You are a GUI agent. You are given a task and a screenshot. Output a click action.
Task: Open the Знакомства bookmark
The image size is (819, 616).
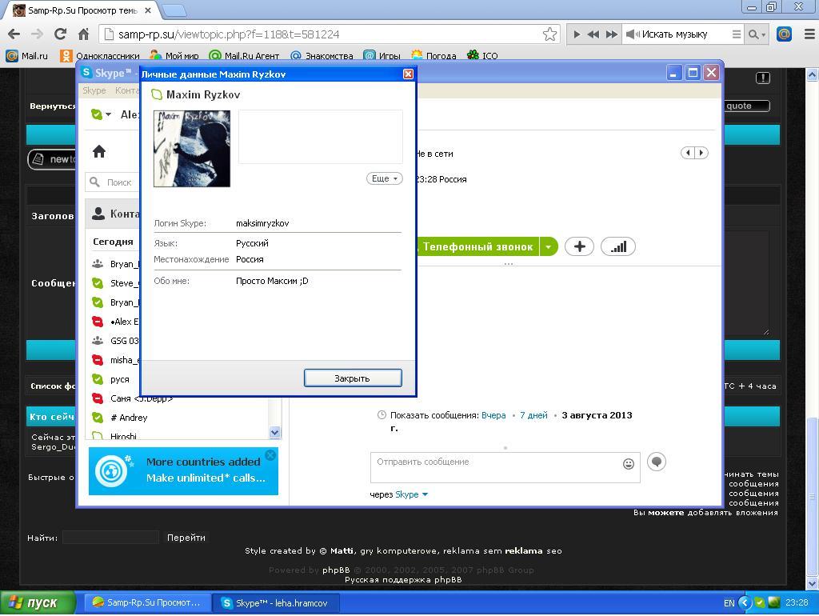pos(322,55)
